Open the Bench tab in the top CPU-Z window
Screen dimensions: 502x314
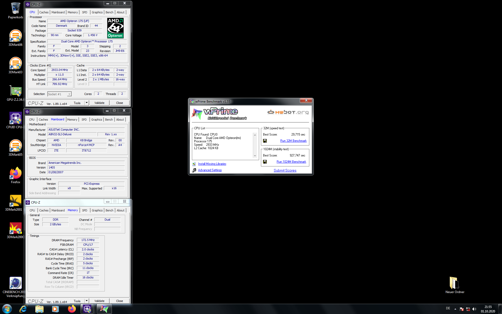click(110, 12)
